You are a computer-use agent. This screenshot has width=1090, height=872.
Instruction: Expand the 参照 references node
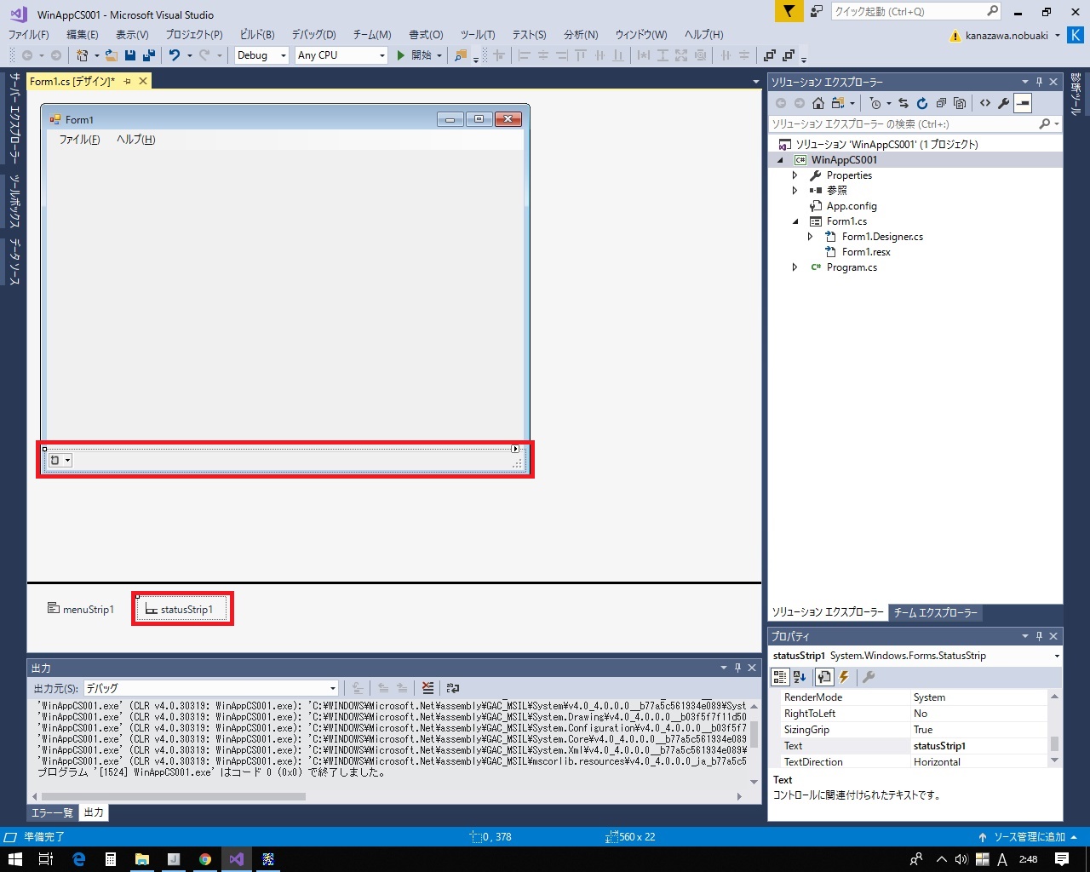[795, 191]
